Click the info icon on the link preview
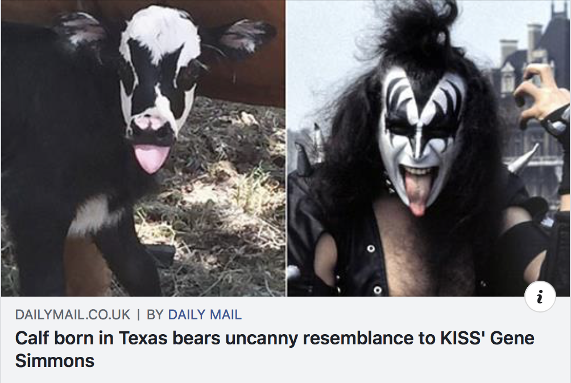This screenshot has height=383, width=571. tap(540, 297)
